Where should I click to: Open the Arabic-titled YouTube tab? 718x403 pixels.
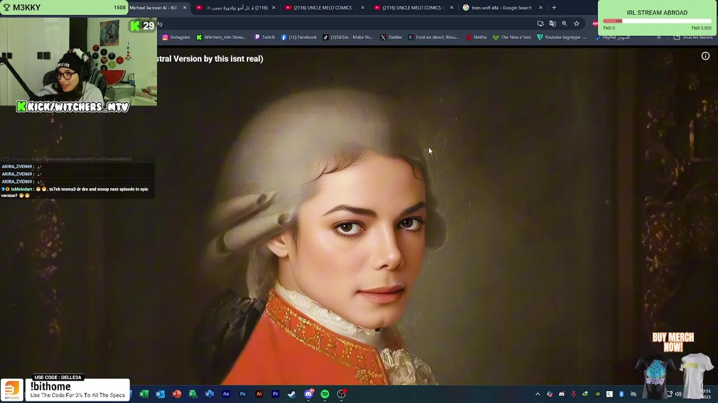point(236,8)
